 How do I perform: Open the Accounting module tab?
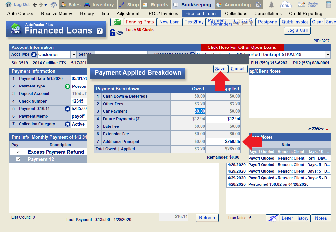tap(234, 5)
